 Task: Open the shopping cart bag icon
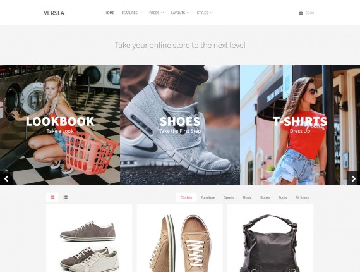[x=301, y=13]
